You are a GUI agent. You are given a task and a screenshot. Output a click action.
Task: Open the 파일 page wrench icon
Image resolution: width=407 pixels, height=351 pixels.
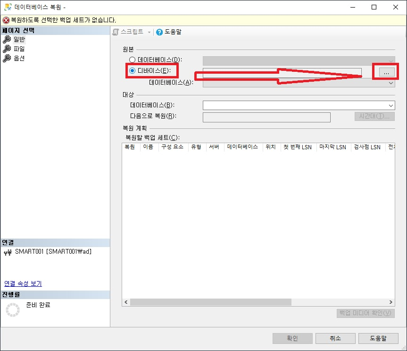click(7, 49)
